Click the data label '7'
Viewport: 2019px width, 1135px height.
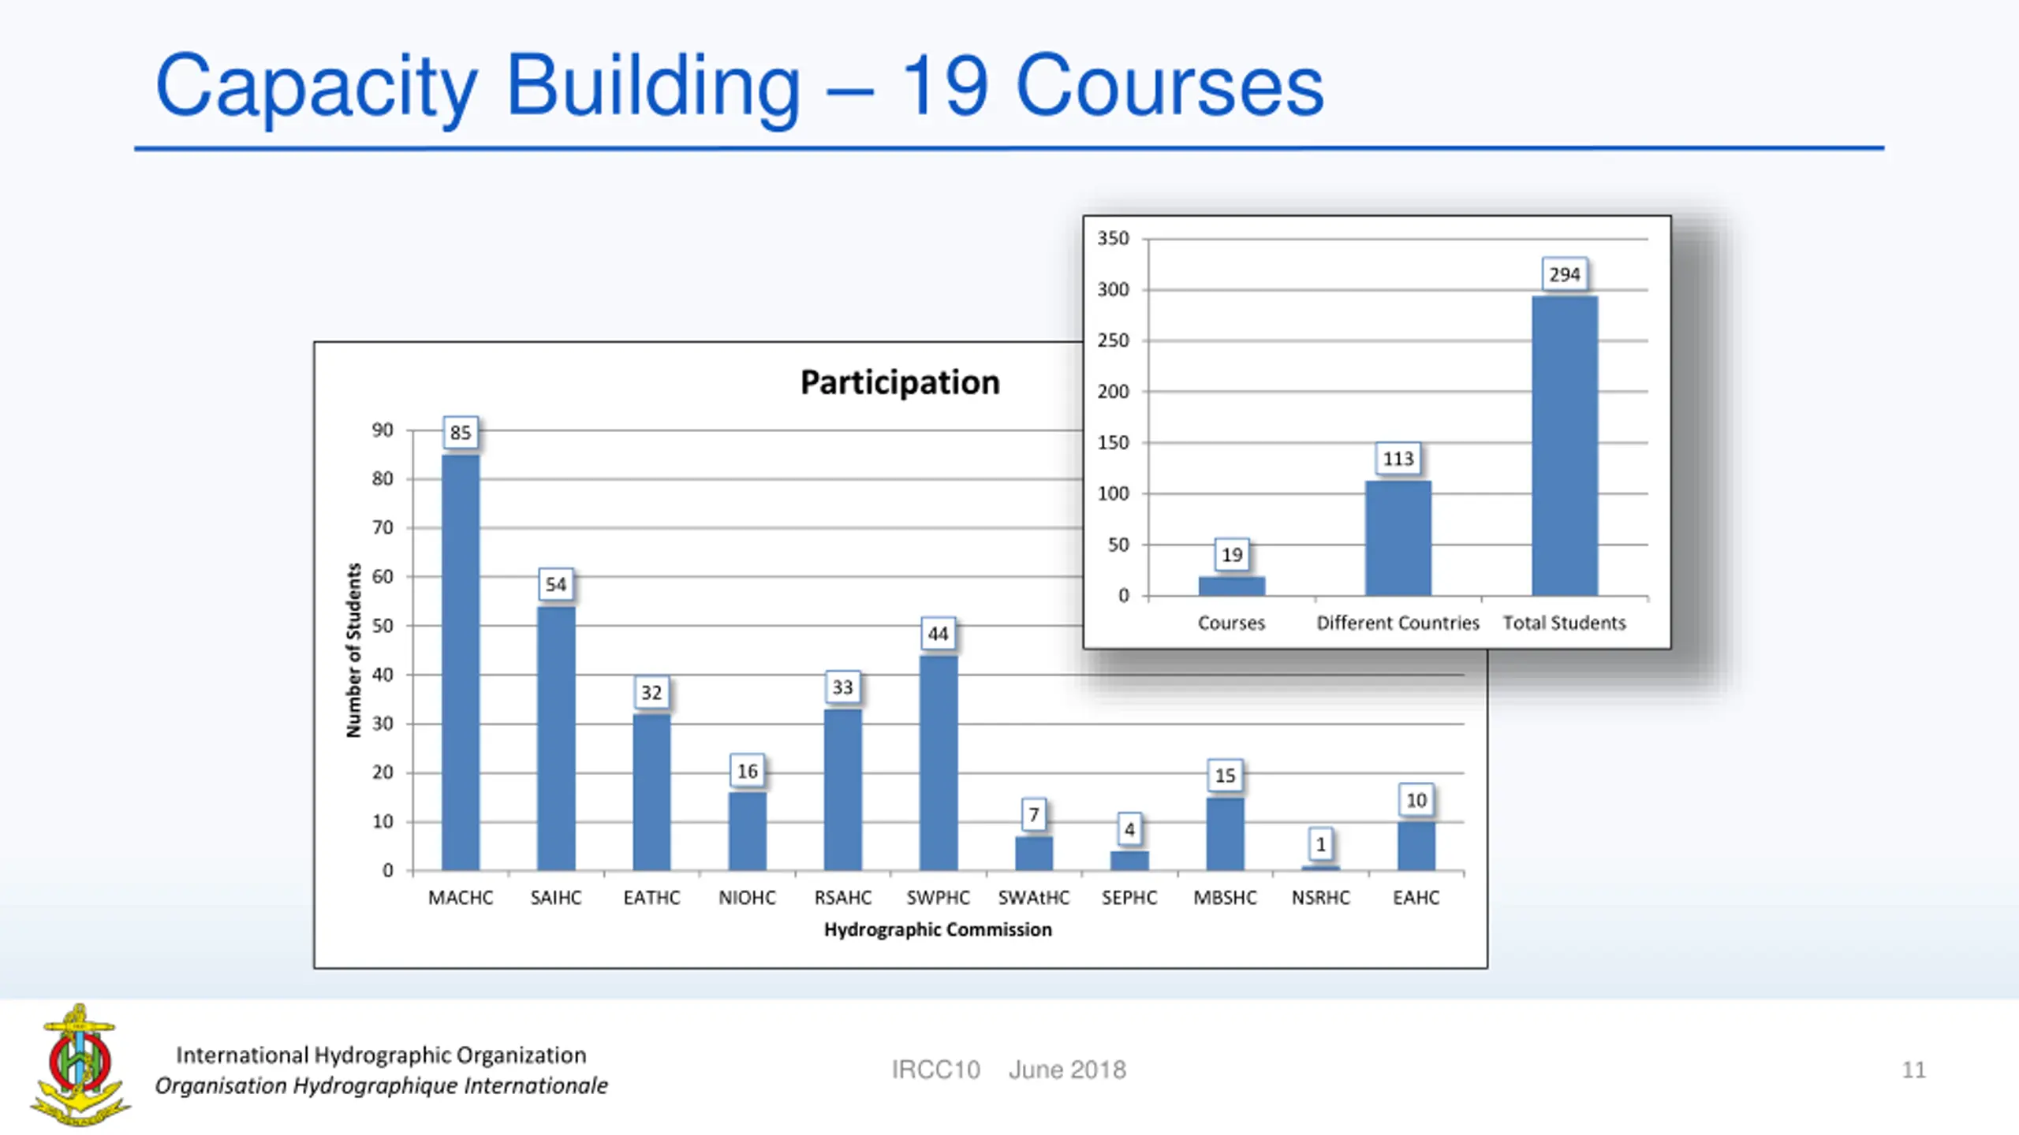point(1034,814)
